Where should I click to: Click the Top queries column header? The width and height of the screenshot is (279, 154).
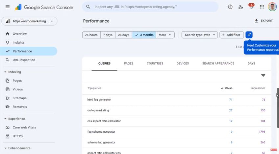(x=94, y=88)
